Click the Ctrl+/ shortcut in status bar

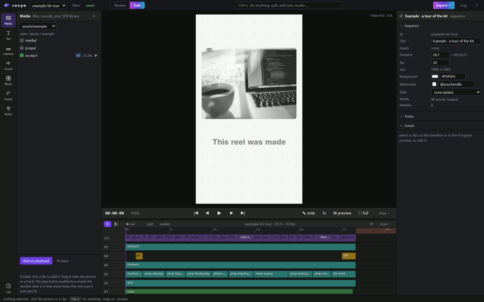tap(75, 299)
